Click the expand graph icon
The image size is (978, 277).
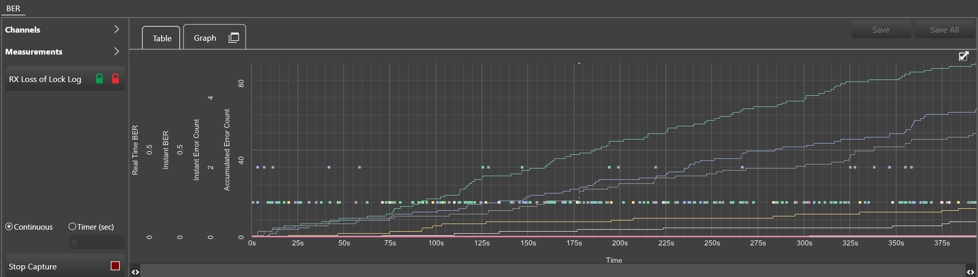[x=964, y=56]
